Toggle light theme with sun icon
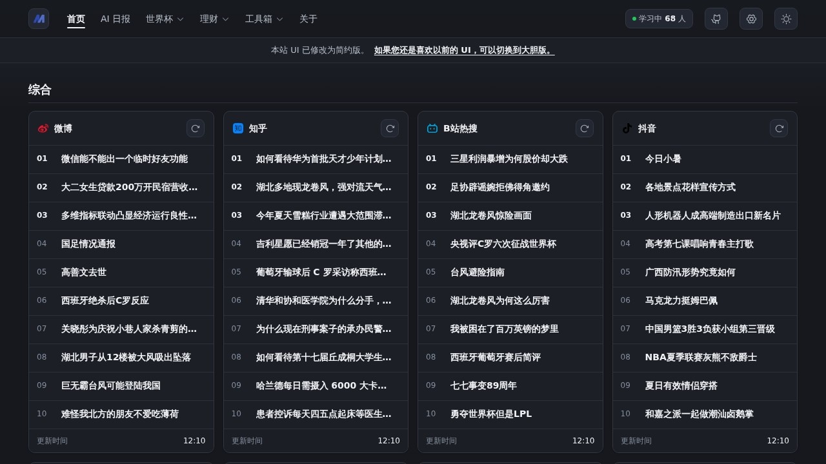826x464 pixels. coord(786,19)
